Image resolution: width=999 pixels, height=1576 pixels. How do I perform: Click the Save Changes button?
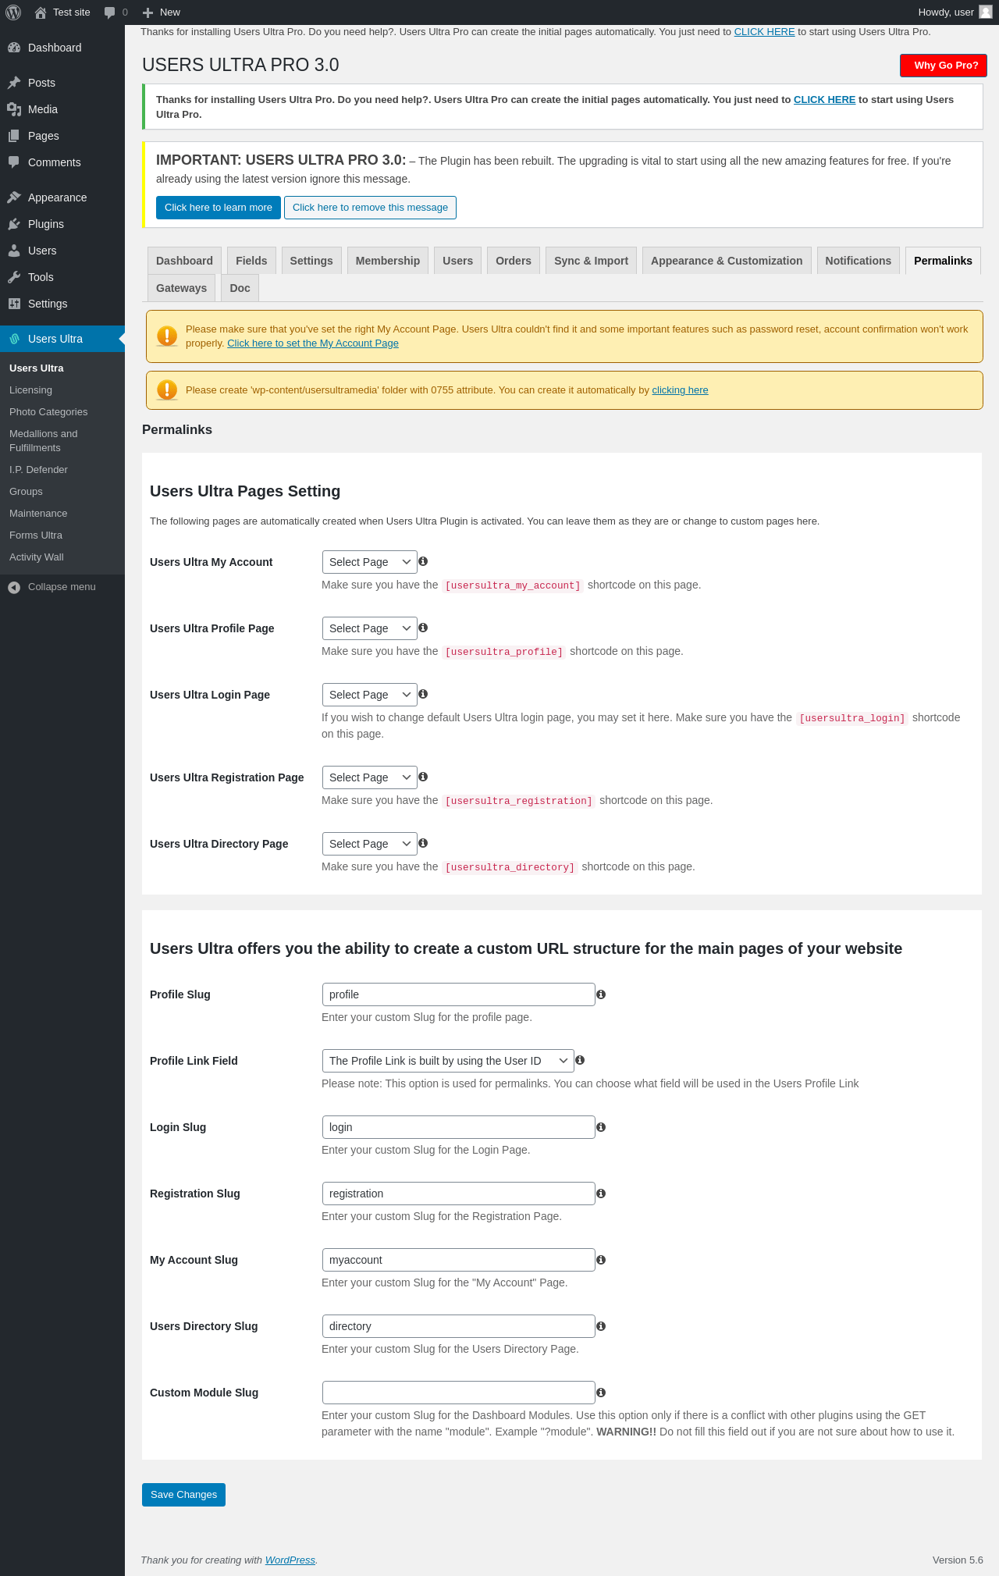click(x=183, y=1495)
